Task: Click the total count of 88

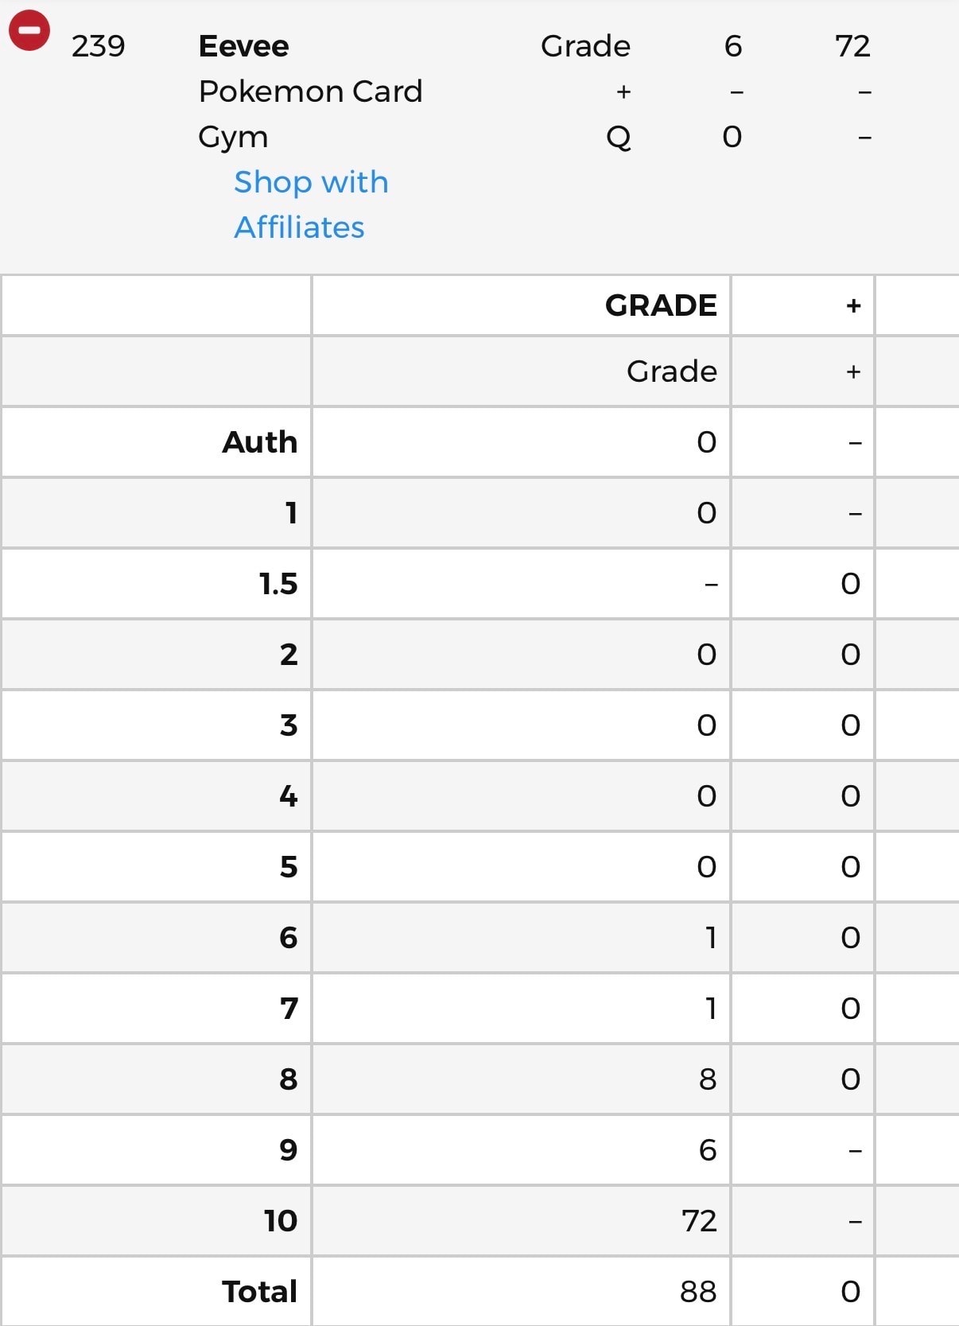Action: 698,1291
